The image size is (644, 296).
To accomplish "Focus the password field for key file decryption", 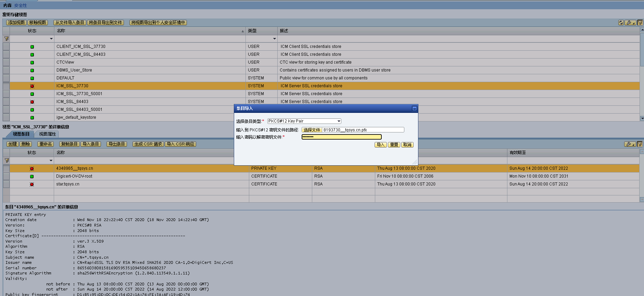I will [x=341, y=137].
